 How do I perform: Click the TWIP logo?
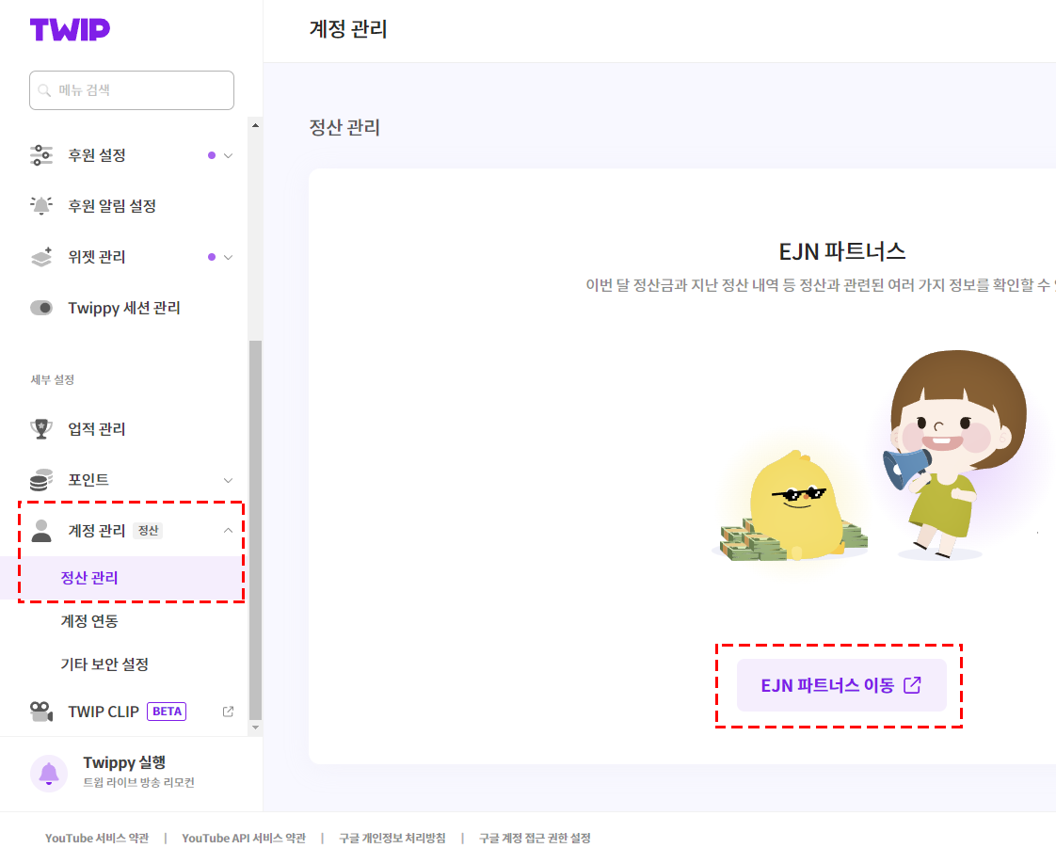[70, 29]
